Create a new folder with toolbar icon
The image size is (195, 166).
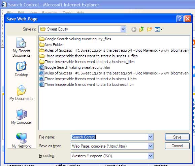click(150, 29)
